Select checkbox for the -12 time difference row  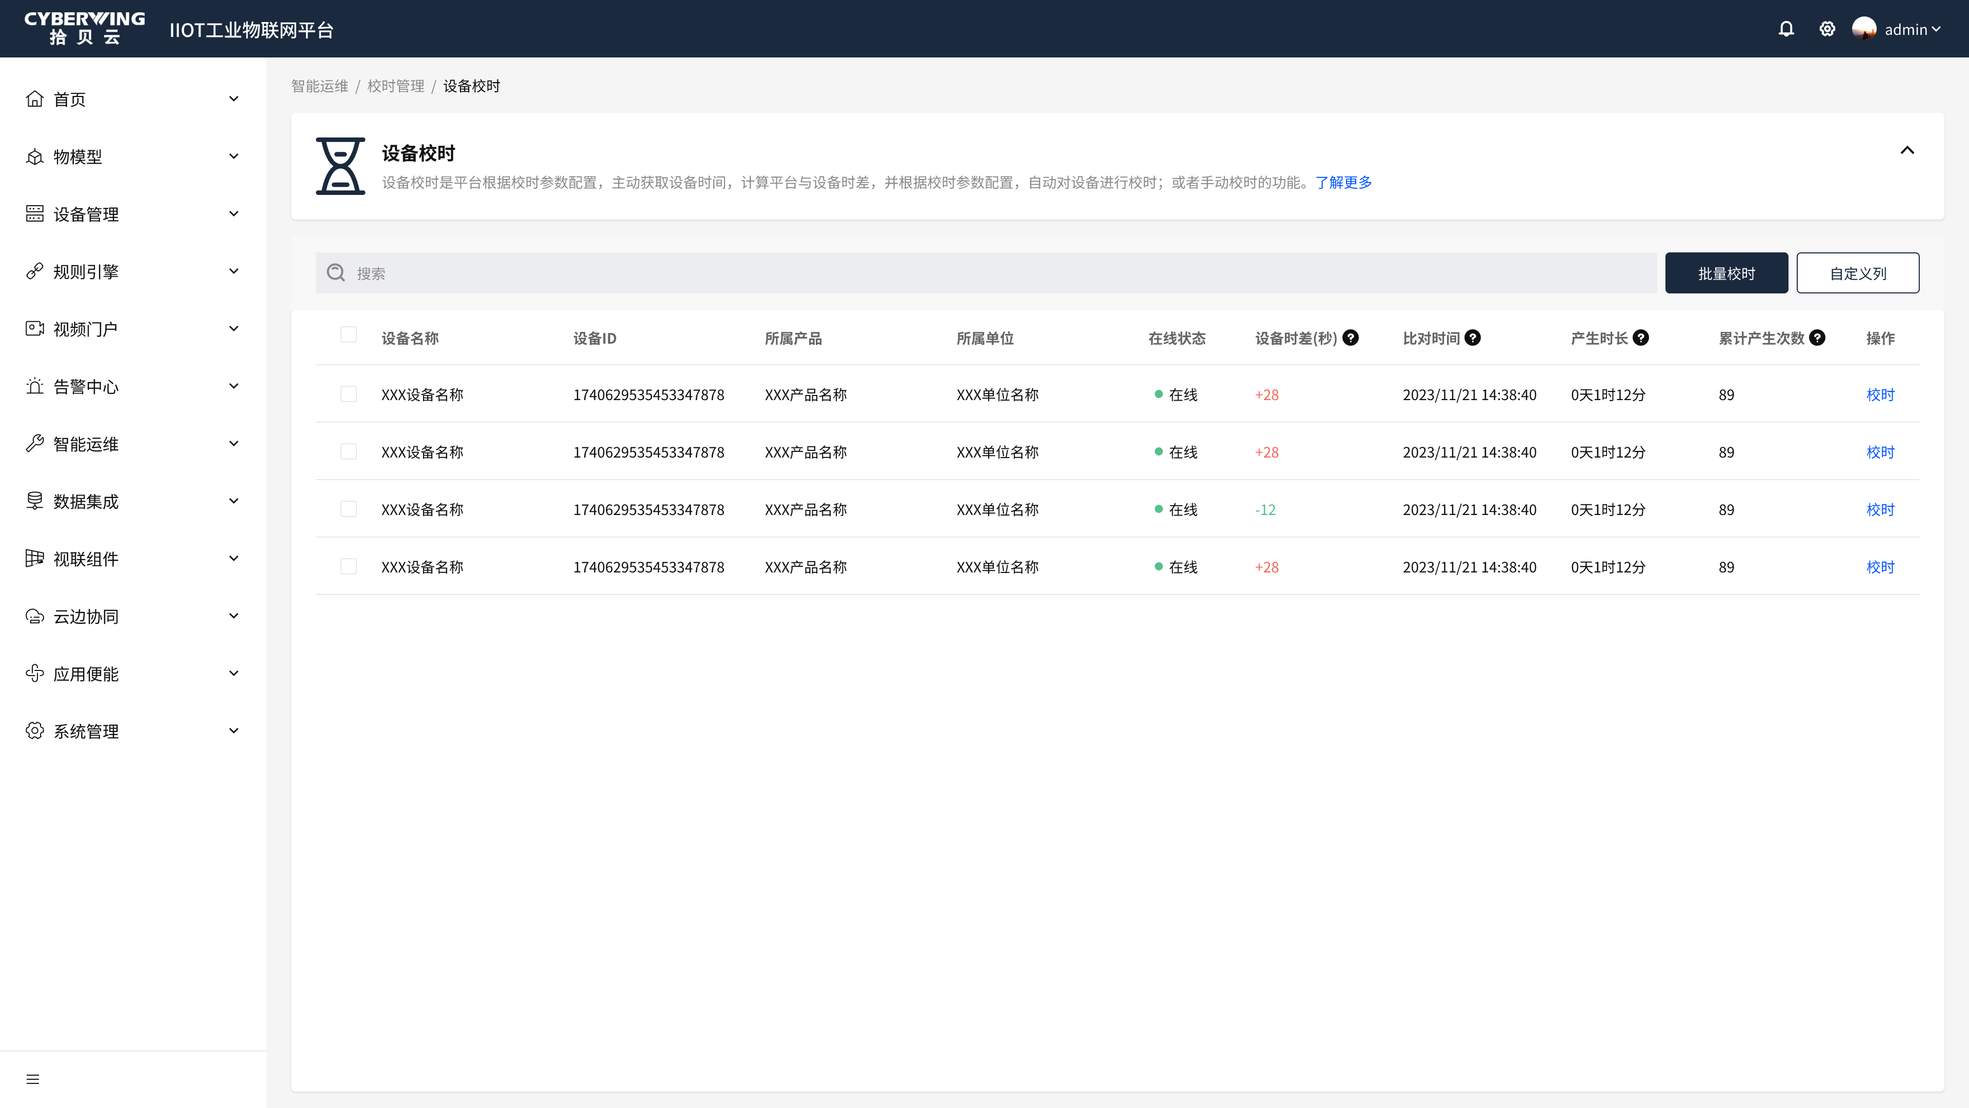(349, 509)
